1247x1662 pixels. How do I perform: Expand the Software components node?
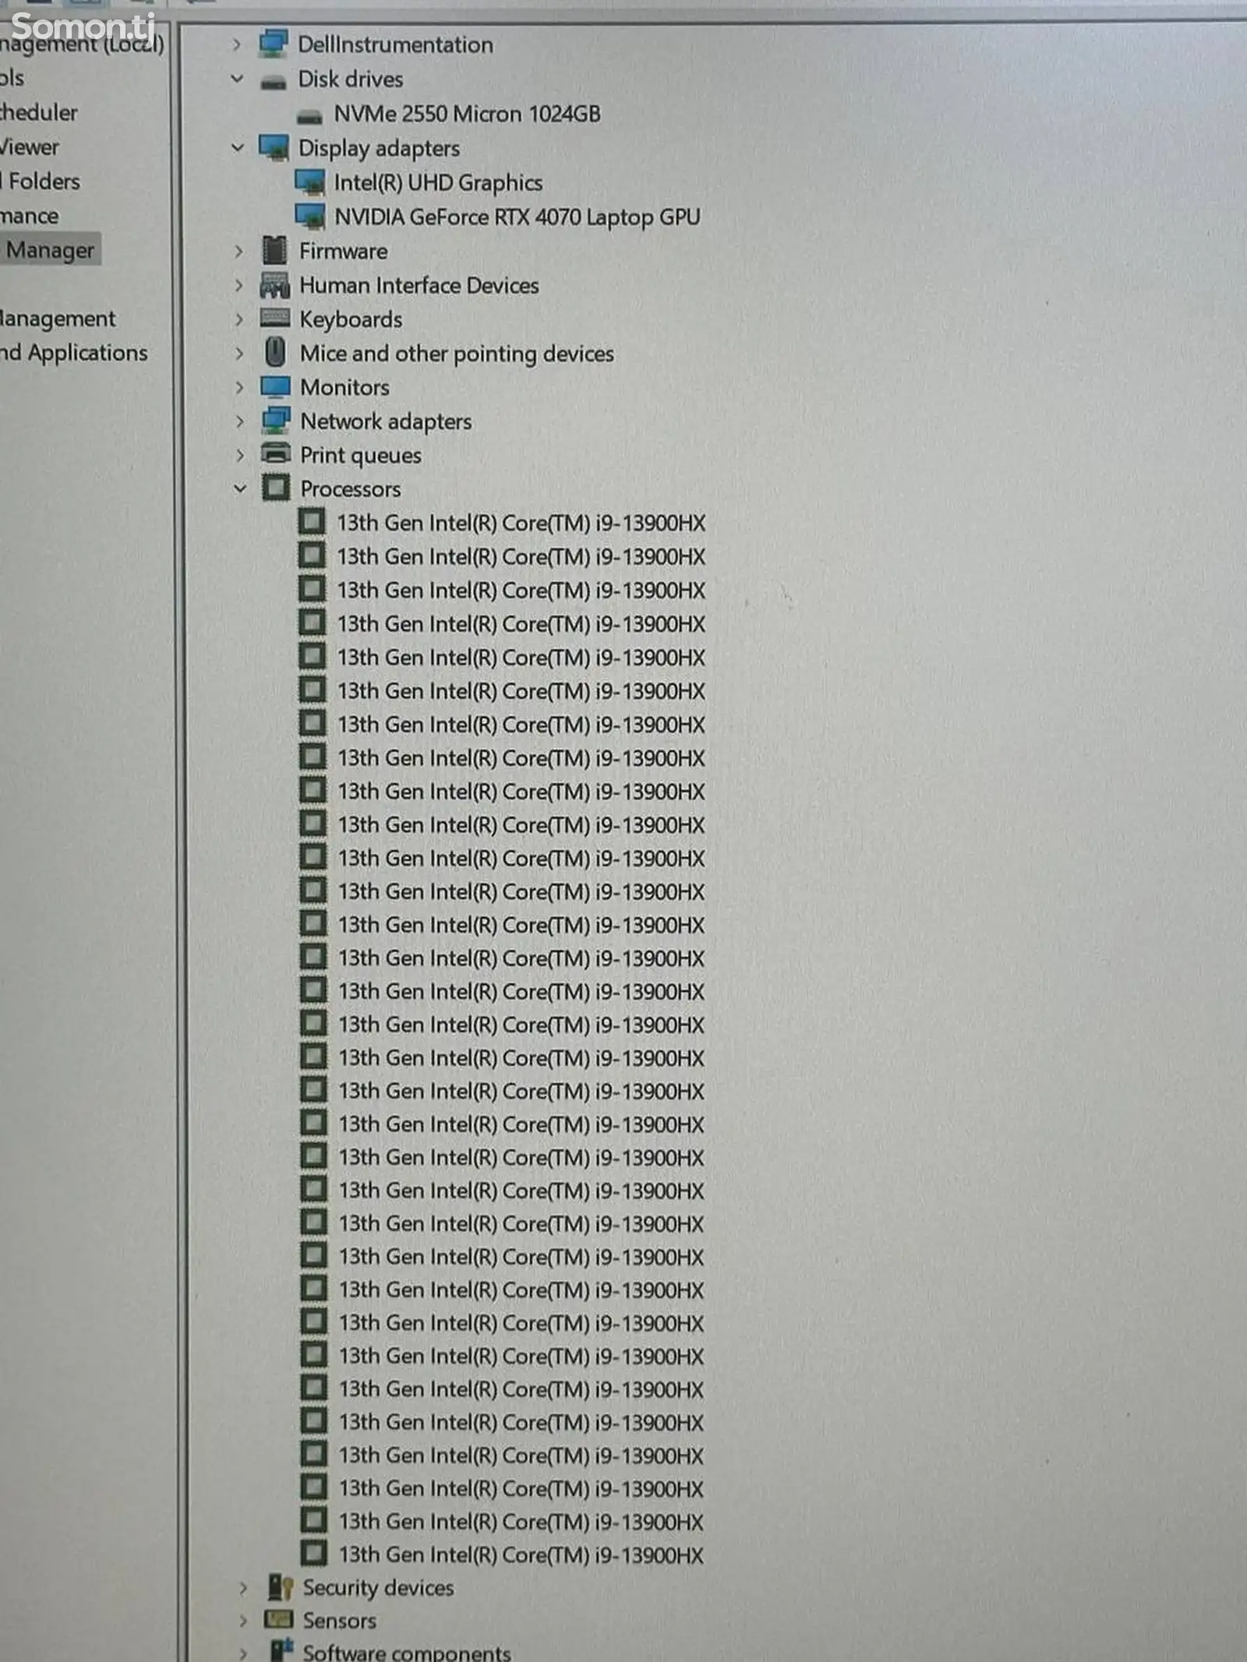pos(244,1653)
